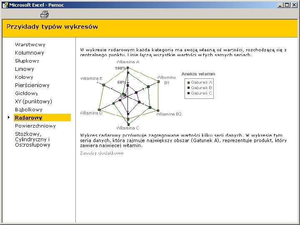The height and width of the screenshot is (225, 300).
Task: Click the 50% axis value label
Action: click(122, 82)
